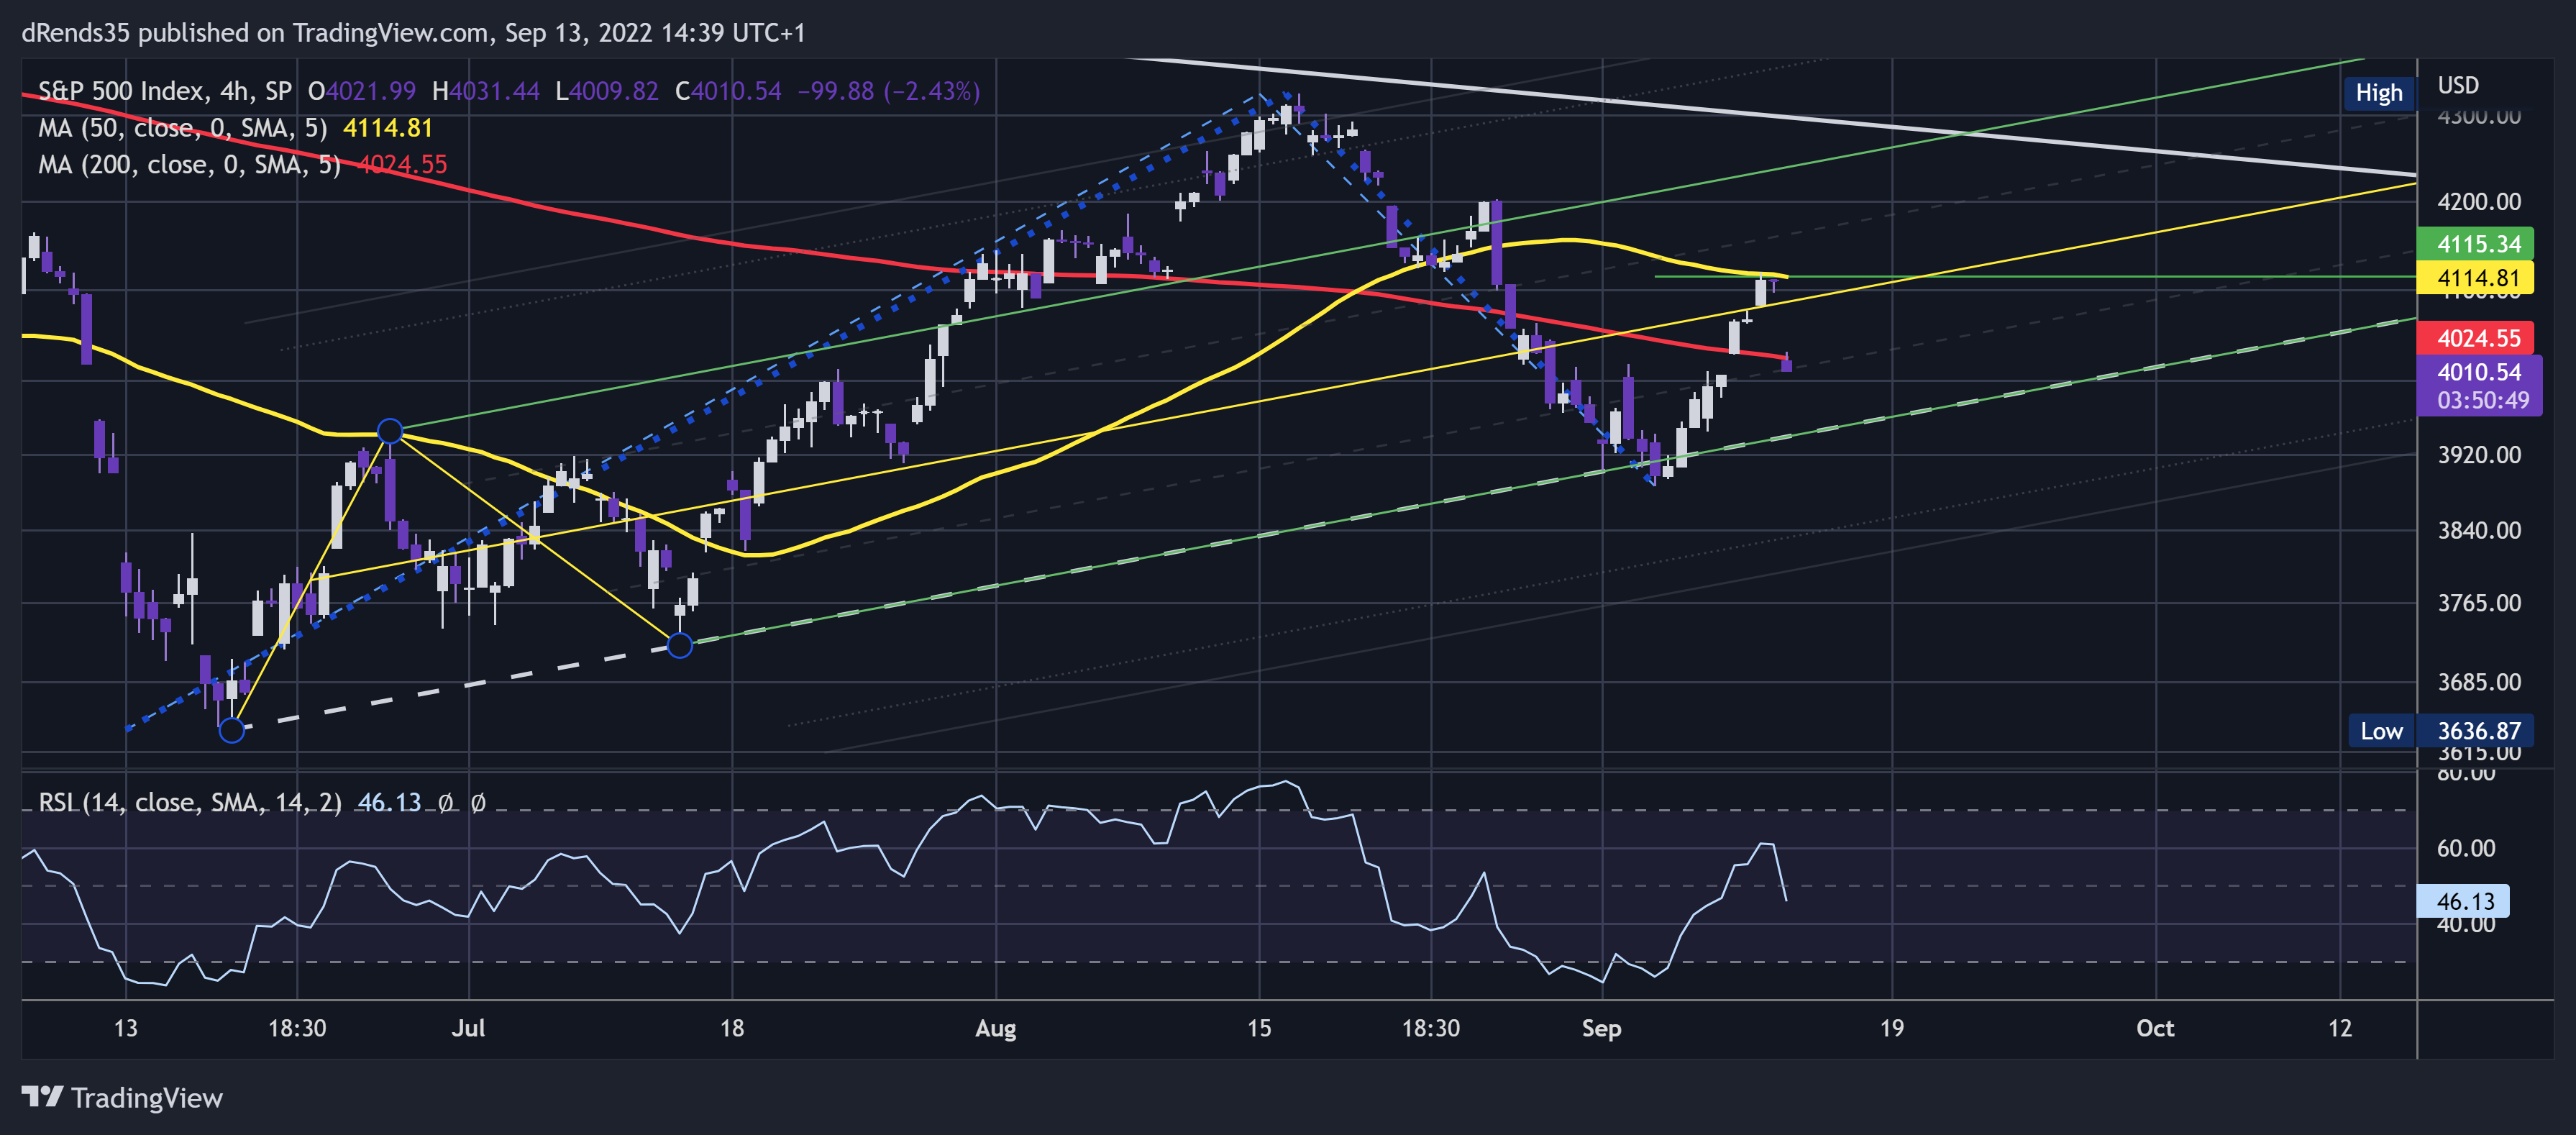Click the 4024.55 MA 200 value in legend
The image size is (2576, 1135).
pyautogui.click(x=402, y=164)
